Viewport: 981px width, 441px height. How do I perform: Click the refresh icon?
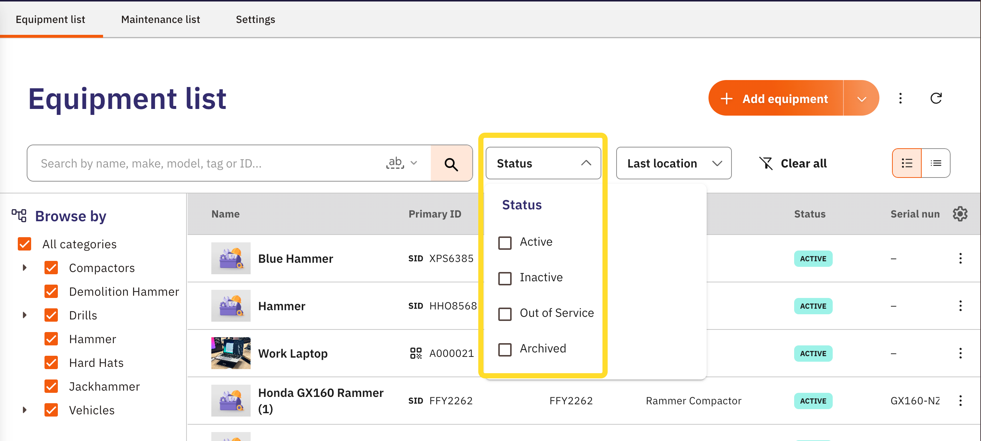(x=936, y=98)
